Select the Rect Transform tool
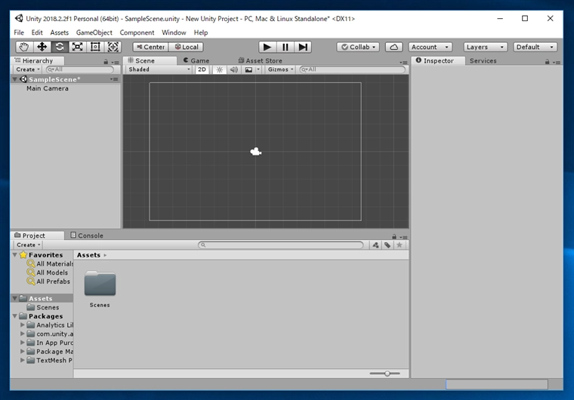The width and height of the screenshot is (574, 400). pyautogui.click(x=95, y=47)
